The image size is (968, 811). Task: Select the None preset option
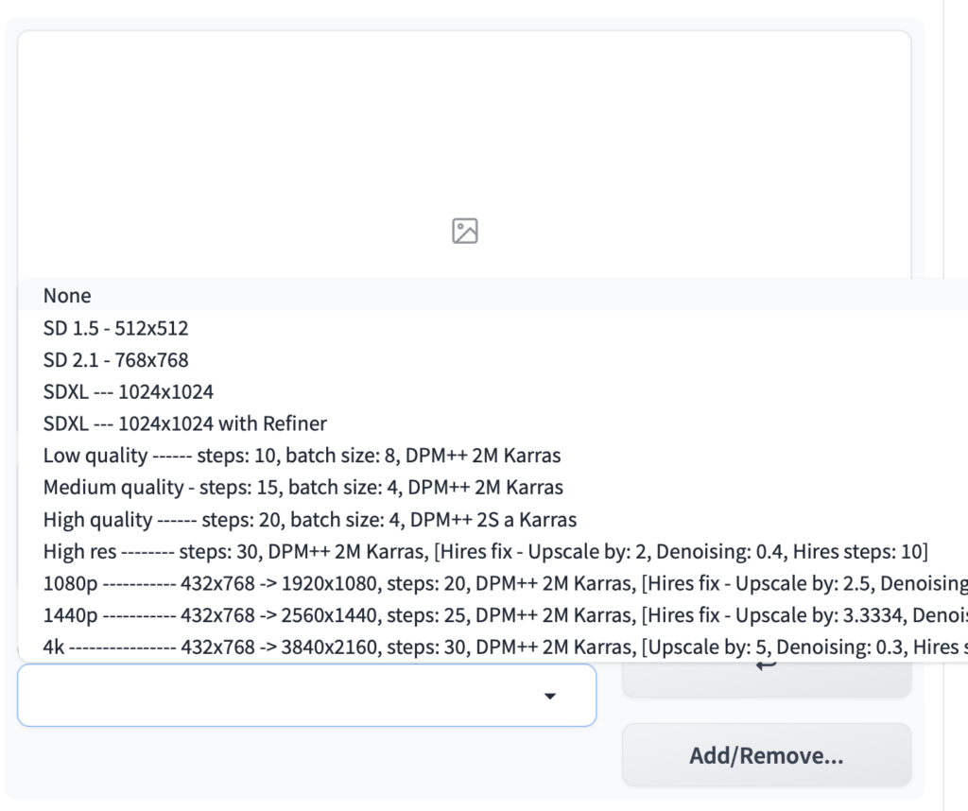(493, 295)
